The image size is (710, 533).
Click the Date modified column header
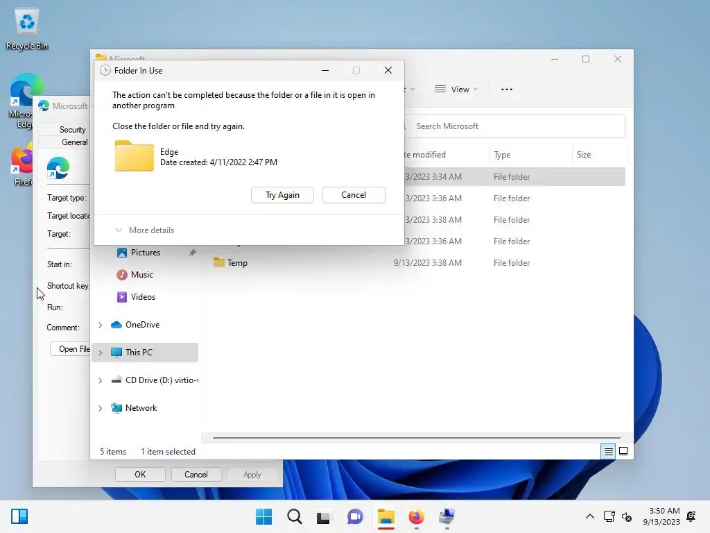click(446, 155)
